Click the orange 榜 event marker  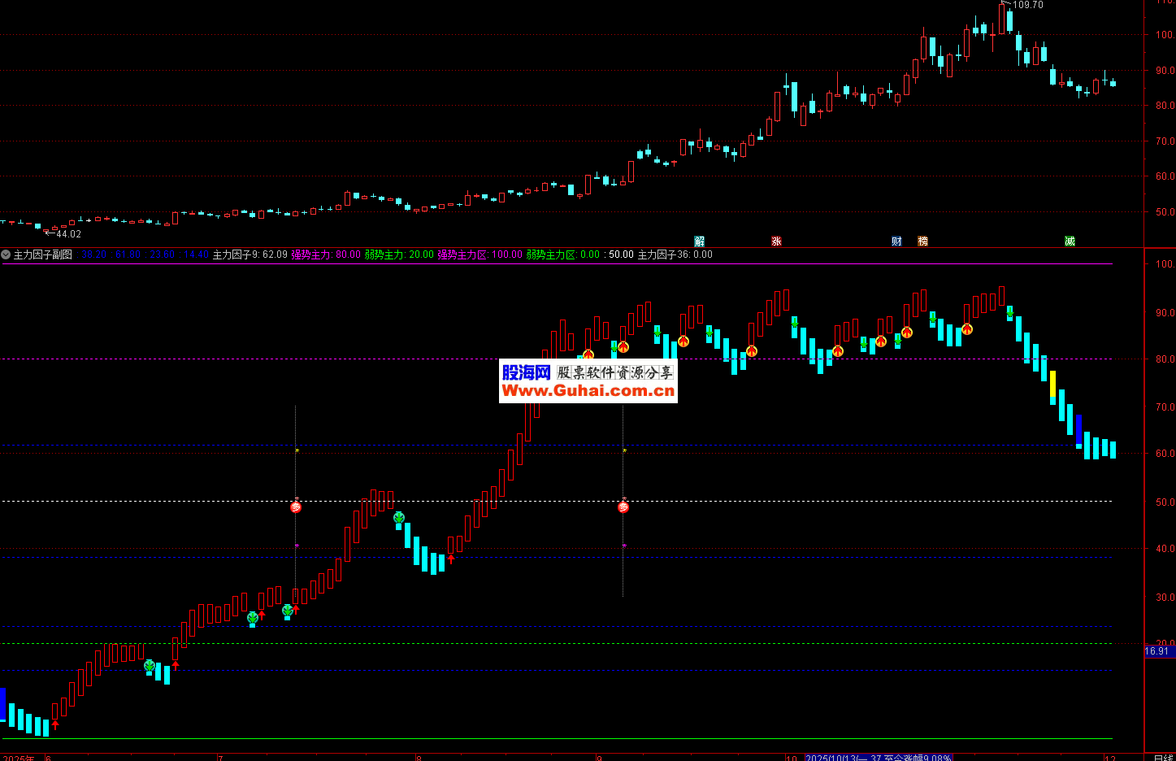coord(922,241)
